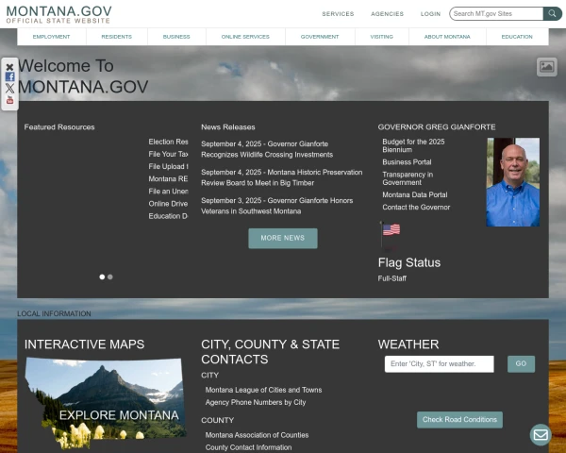This screenshot has height=453, width=566.
Task: Open Wildlife Crossing Investments news release
Action: pos(267,149)
